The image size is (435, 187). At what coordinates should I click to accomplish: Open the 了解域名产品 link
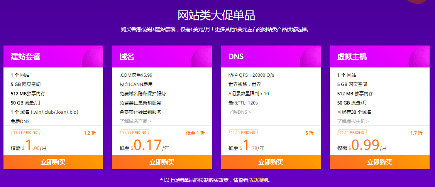tap(135, 121)
